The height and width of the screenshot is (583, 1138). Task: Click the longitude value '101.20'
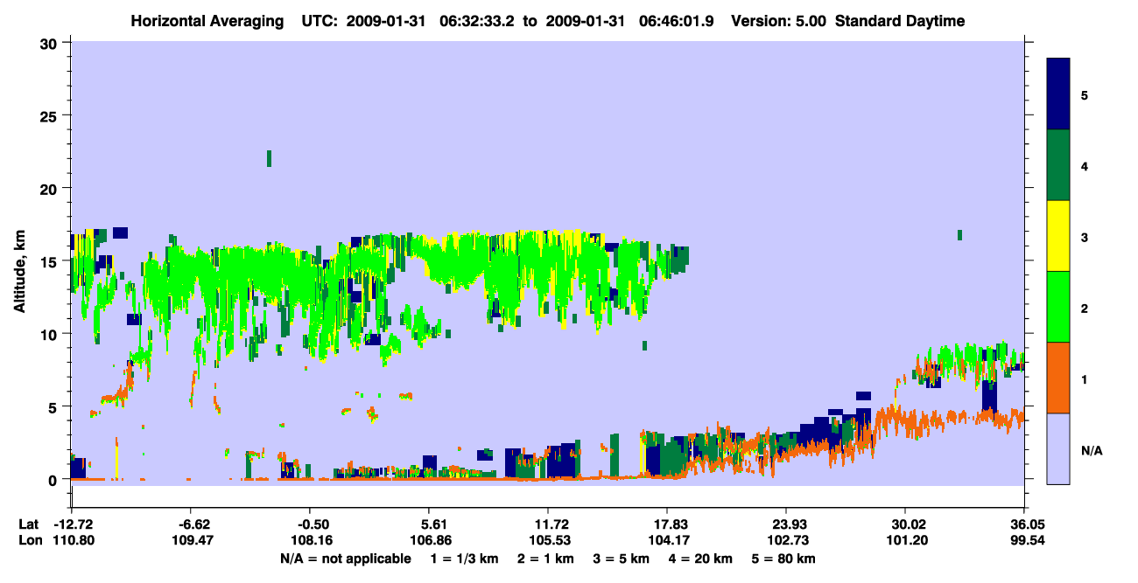(x=905, y=540)
